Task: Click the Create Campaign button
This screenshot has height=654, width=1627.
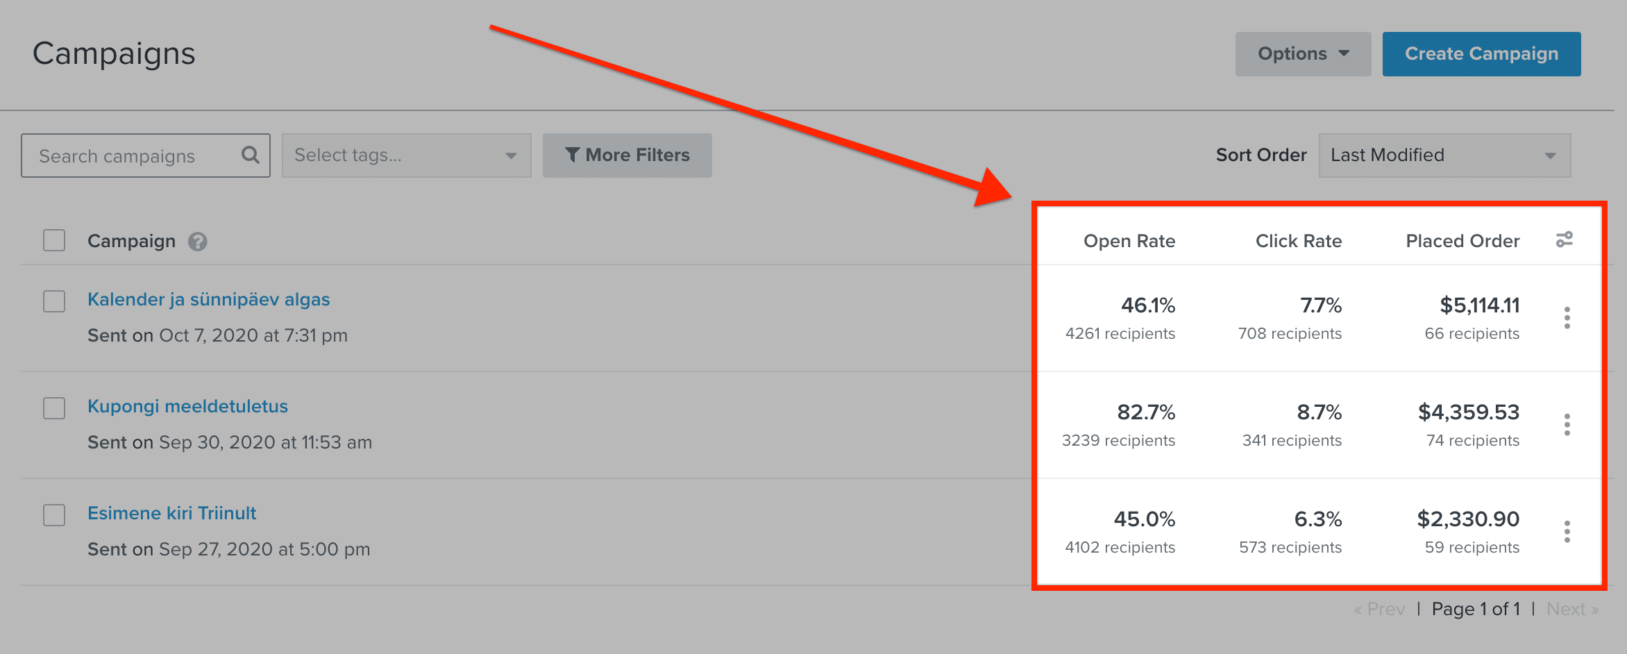Action: pyautogui.click(x=1481, y=54)
